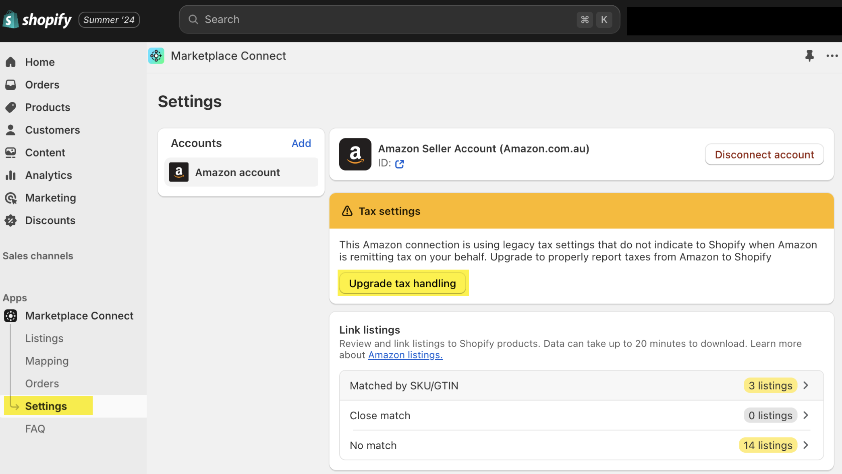This screenshot has height=474, width=842.
Task: Open Analytics section
Action: [48, 175]
